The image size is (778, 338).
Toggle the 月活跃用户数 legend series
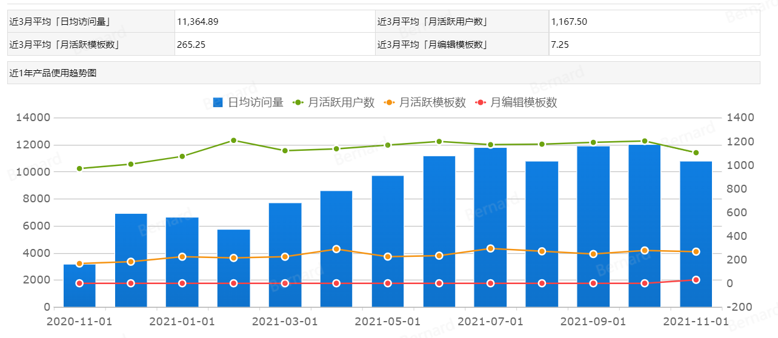pos(334,102)
